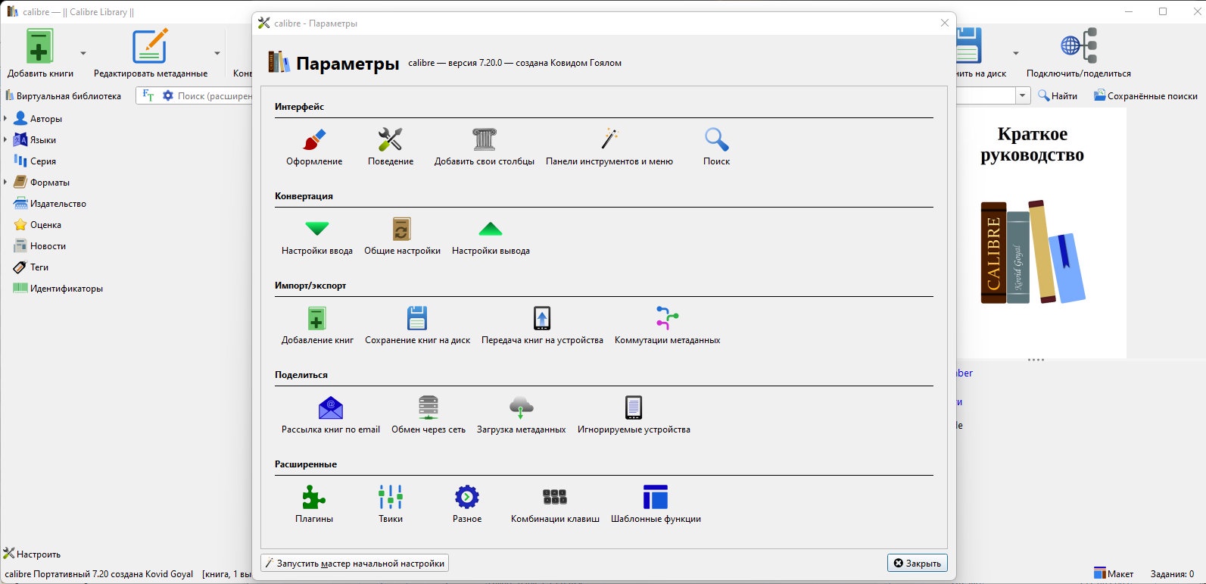Click the Поделиться section heading
Screen dimensions: 1206x584
[x=301, y=375]
